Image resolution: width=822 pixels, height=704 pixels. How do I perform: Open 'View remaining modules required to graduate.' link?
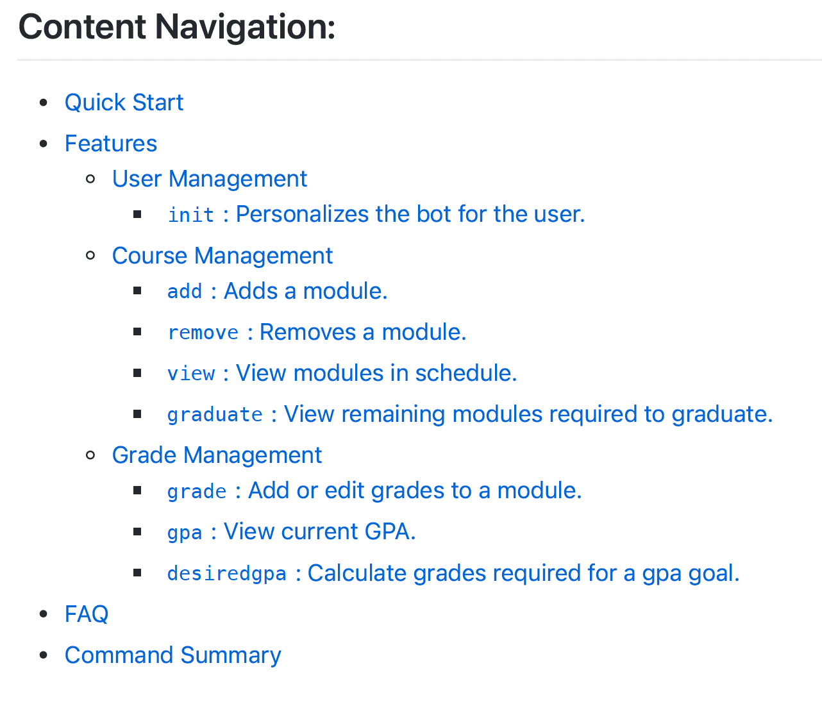point(528,414)
